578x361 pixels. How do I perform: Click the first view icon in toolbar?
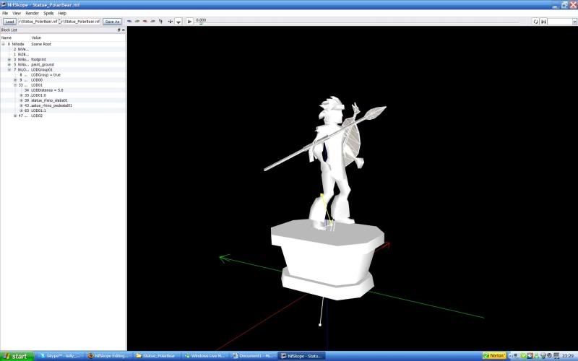pos(129,22)
